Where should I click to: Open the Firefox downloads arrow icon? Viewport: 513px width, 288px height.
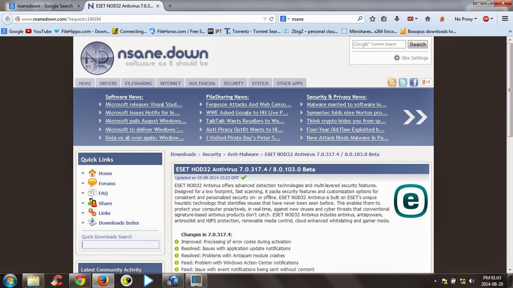(397, 19)
